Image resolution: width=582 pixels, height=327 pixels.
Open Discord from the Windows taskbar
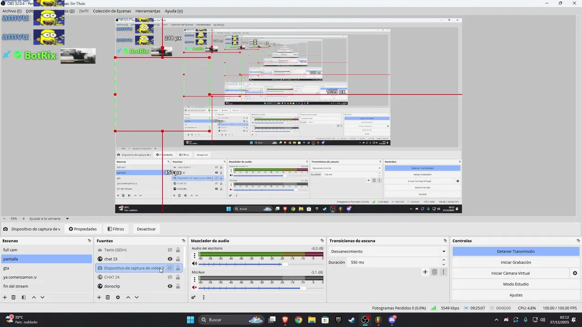coord(392,320)
